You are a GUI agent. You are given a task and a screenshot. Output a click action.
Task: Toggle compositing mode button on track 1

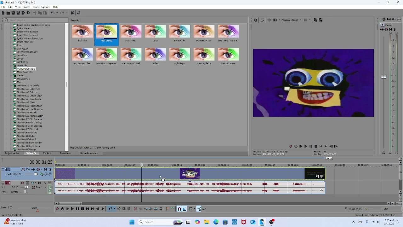tap(42, 174)
